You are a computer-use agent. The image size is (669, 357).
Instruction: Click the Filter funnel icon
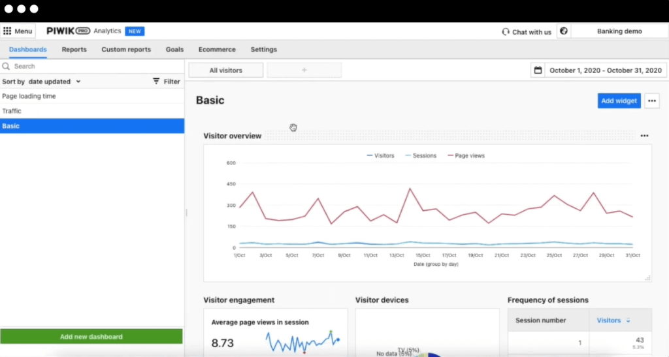[156, 81]
